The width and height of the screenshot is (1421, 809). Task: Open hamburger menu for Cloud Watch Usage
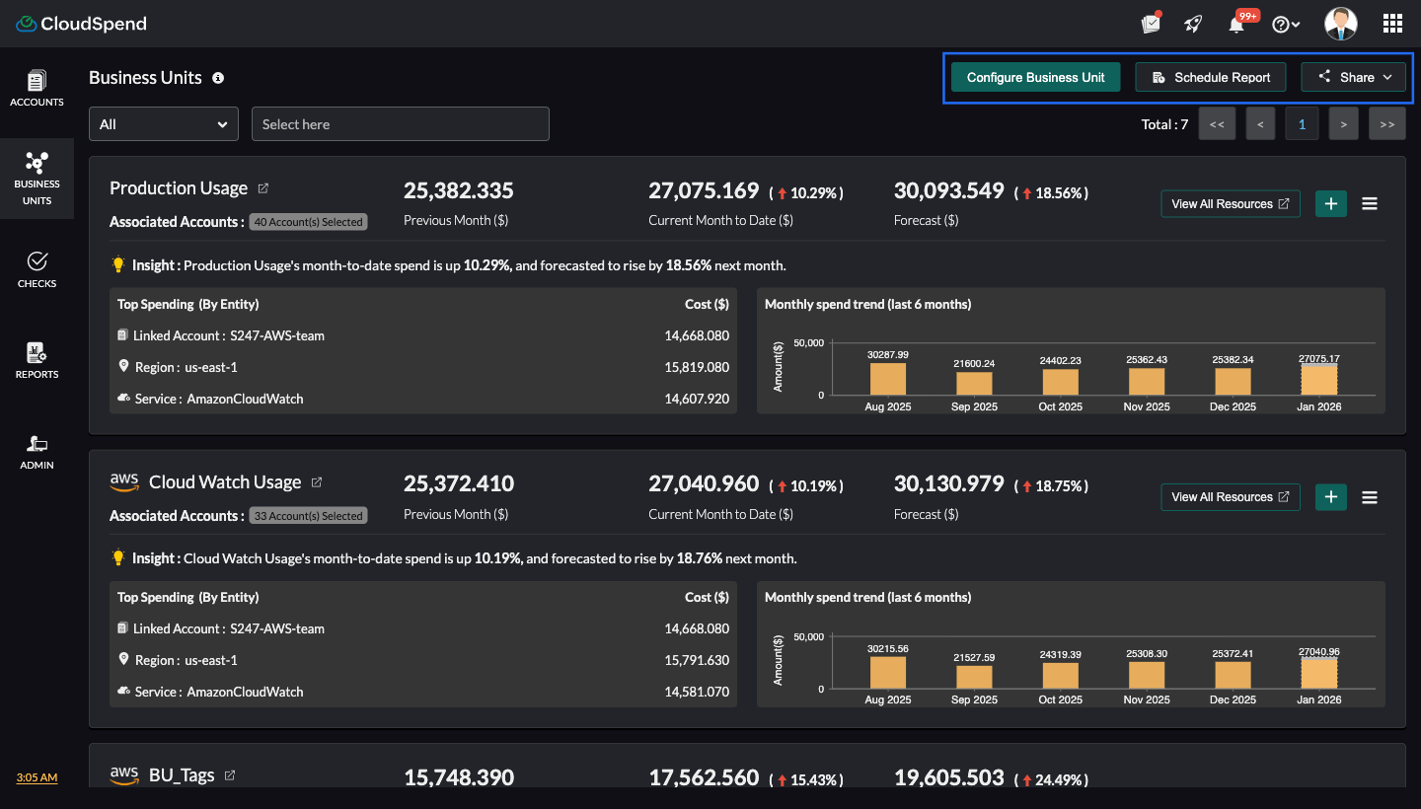1370,497
